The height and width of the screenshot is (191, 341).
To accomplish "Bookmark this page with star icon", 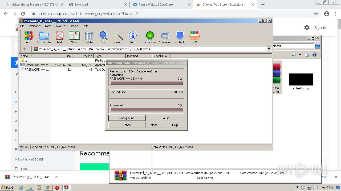I will 316,14.
